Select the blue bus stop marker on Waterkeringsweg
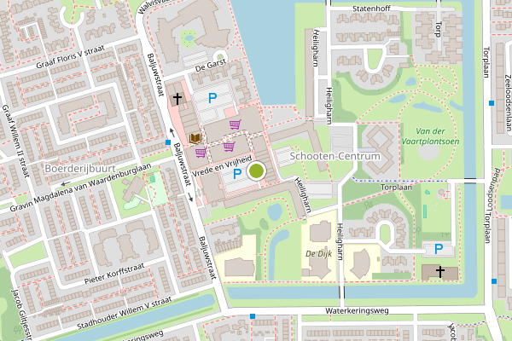This screenshot has width=512, height=341. click(x=253, y=316)
